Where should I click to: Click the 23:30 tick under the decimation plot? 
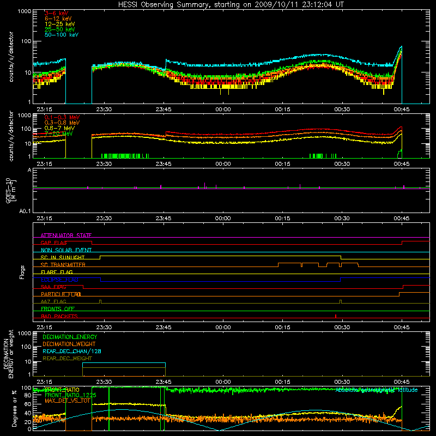[x=104, y=382]
